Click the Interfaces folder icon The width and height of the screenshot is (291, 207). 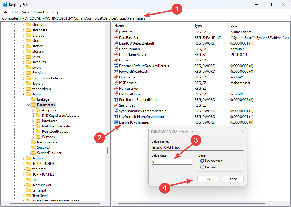(x=38, y=121)
